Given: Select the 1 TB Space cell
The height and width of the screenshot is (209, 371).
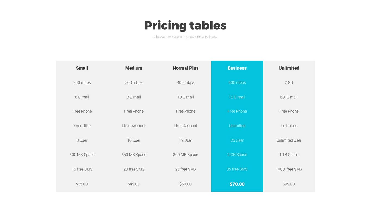Looking at the screenshot, I should 289,155.
